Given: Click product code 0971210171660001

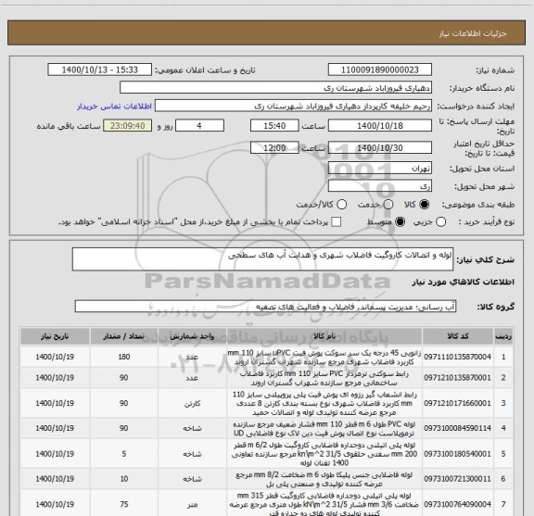Looking at the screenshot, I should point(457,403).
